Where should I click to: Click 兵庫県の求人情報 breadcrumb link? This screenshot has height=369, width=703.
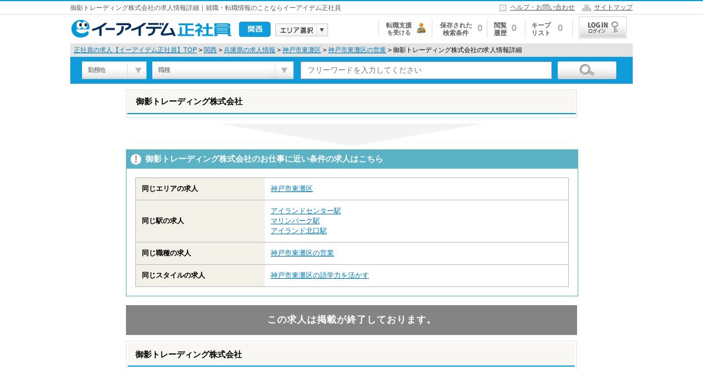tap(250, 50)
